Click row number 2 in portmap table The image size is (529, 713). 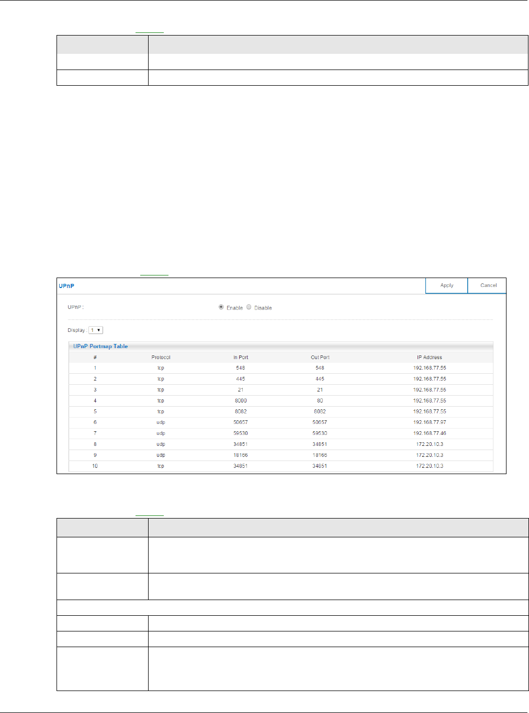point(95,379)
